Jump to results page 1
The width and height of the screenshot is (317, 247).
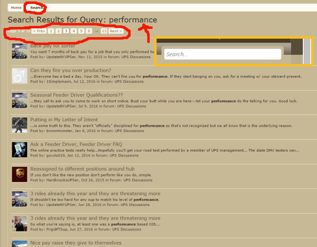(x=51, y=31)
